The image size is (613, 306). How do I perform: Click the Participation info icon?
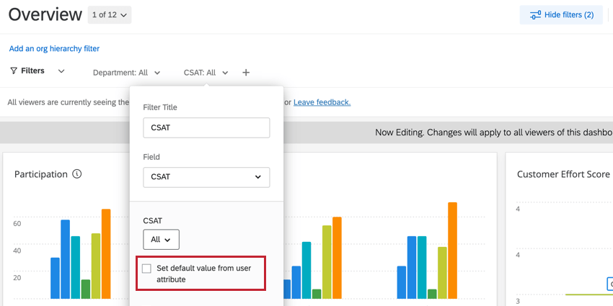tap(77, 174)
